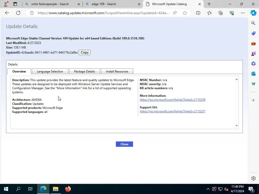Open sidebar Search icon
The image size is (259, 194).
[253, 23]
